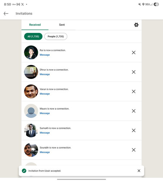Dismiss Dhruv's connection notice
Viewport: 163px width, 181px height.
coord(134,72)
